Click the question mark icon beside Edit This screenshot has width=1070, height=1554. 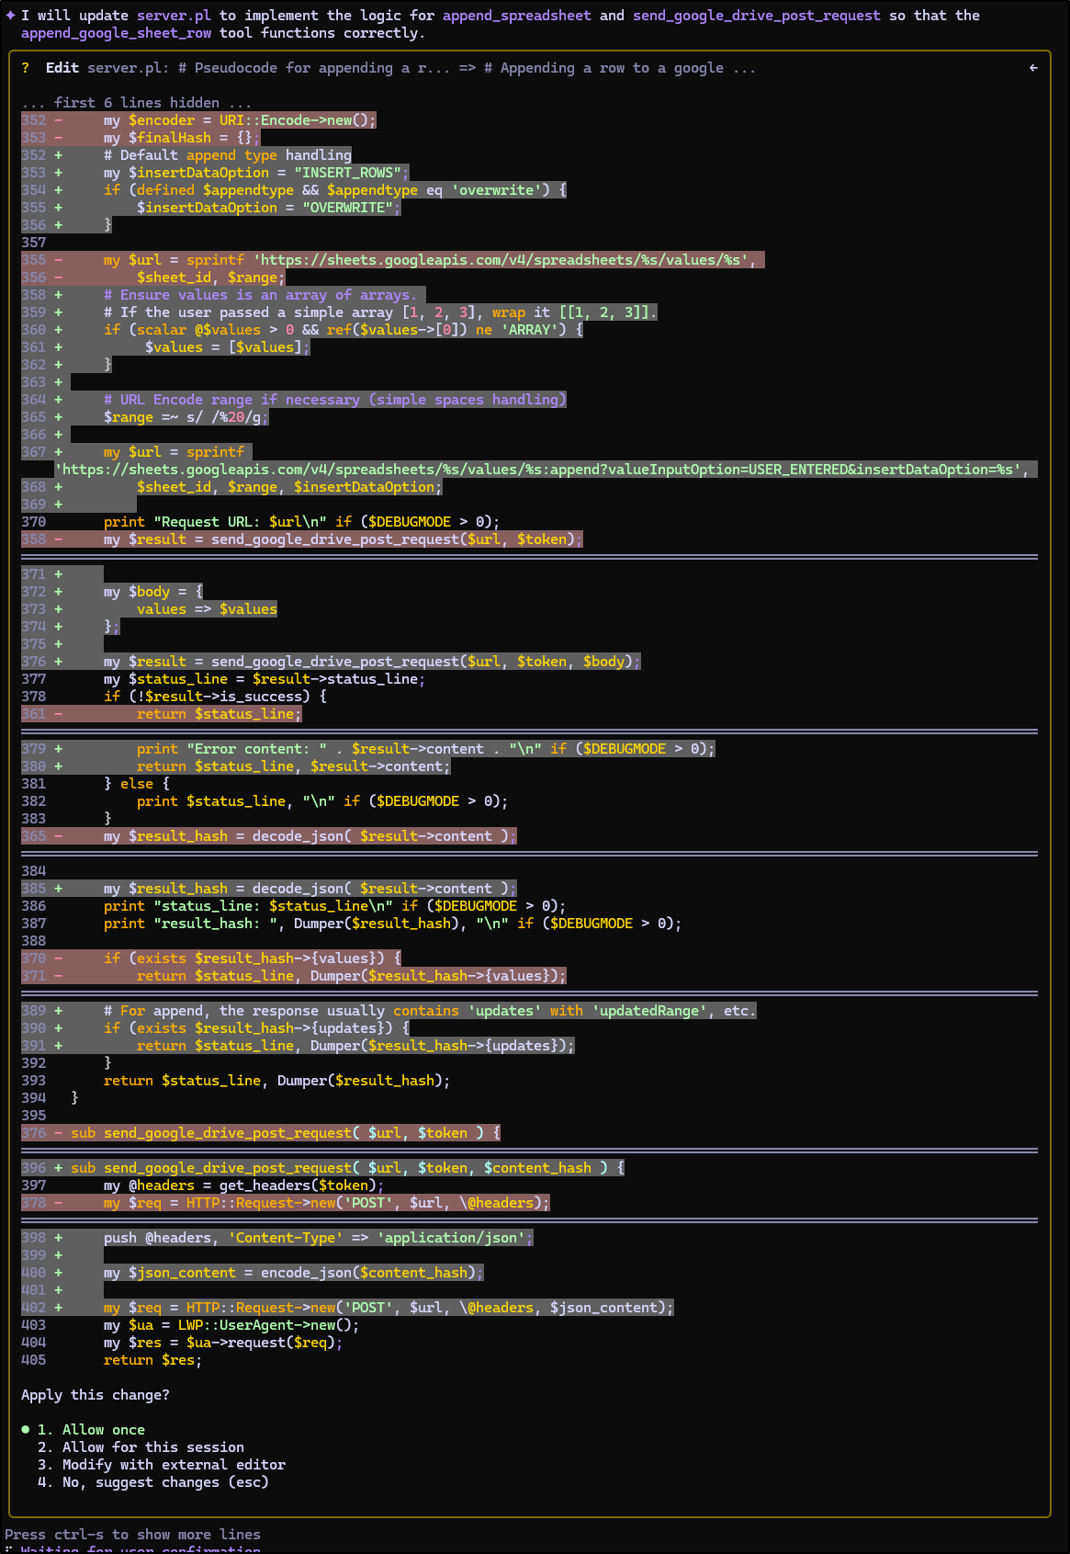pyautogui.click(x=26, y=68)
